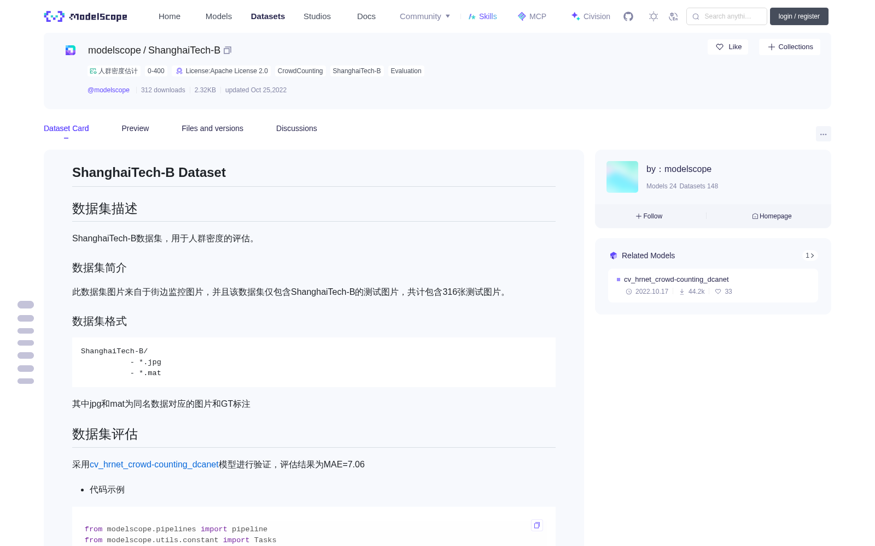The height and width of the screenshot is (546, 875).
Task: Click the 'Models 24' text
Action: point(661,186)
